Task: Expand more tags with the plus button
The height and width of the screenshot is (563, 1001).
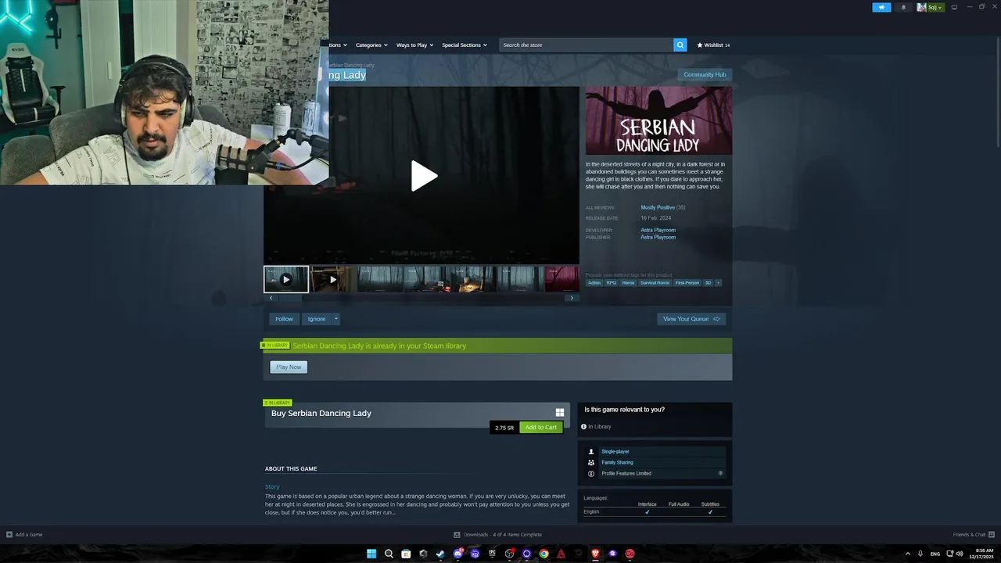Action: pyautogui.click(x=718, y=282)
